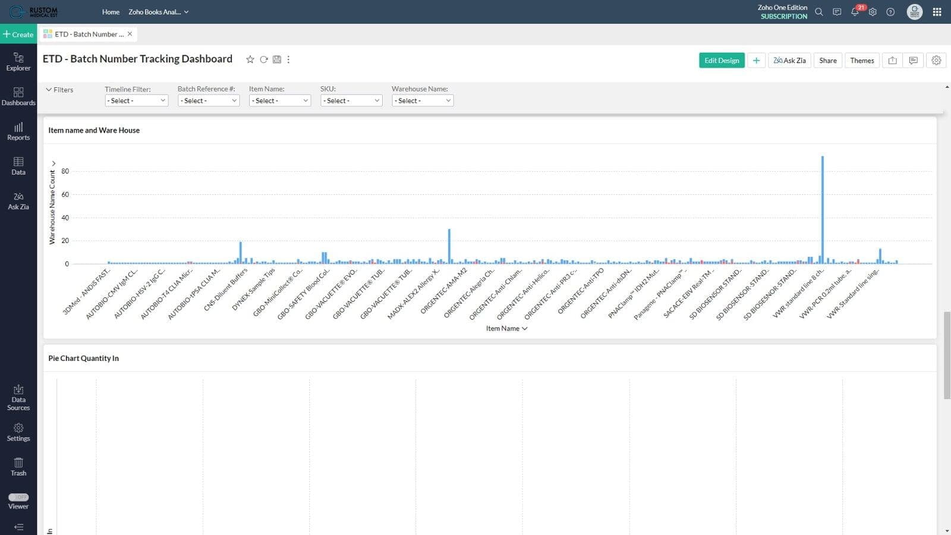Click the Share button

point(828,60)
